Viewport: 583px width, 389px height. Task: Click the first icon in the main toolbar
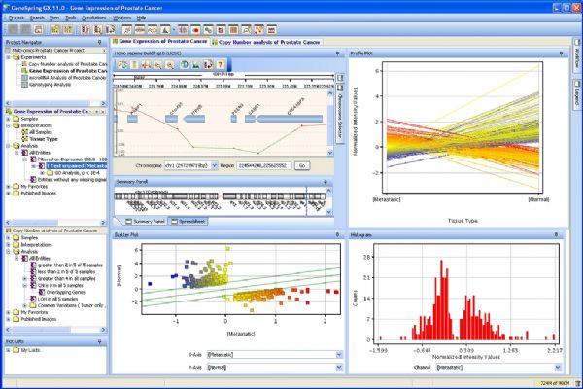point(11,30)
